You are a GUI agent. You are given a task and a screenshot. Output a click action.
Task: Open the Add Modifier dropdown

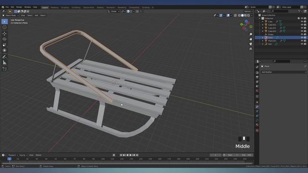click(x=283, y=72)
